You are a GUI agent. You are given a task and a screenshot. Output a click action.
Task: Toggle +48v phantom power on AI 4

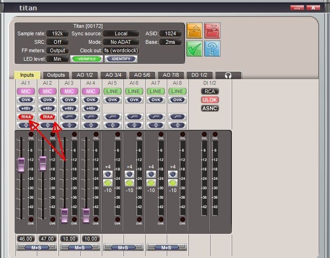[91, 108]
